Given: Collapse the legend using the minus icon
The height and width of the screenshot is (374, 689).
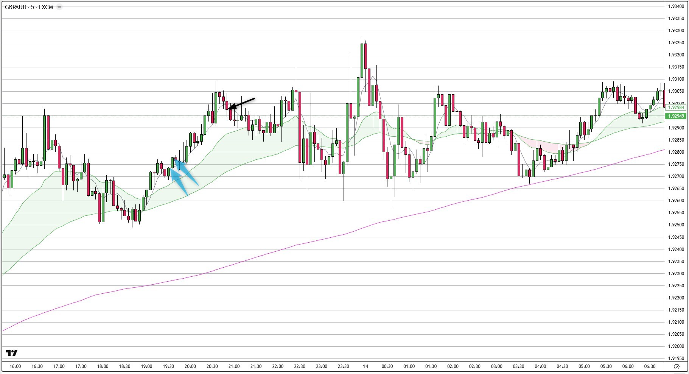Looking at the screenshot, I should point(59,6).
